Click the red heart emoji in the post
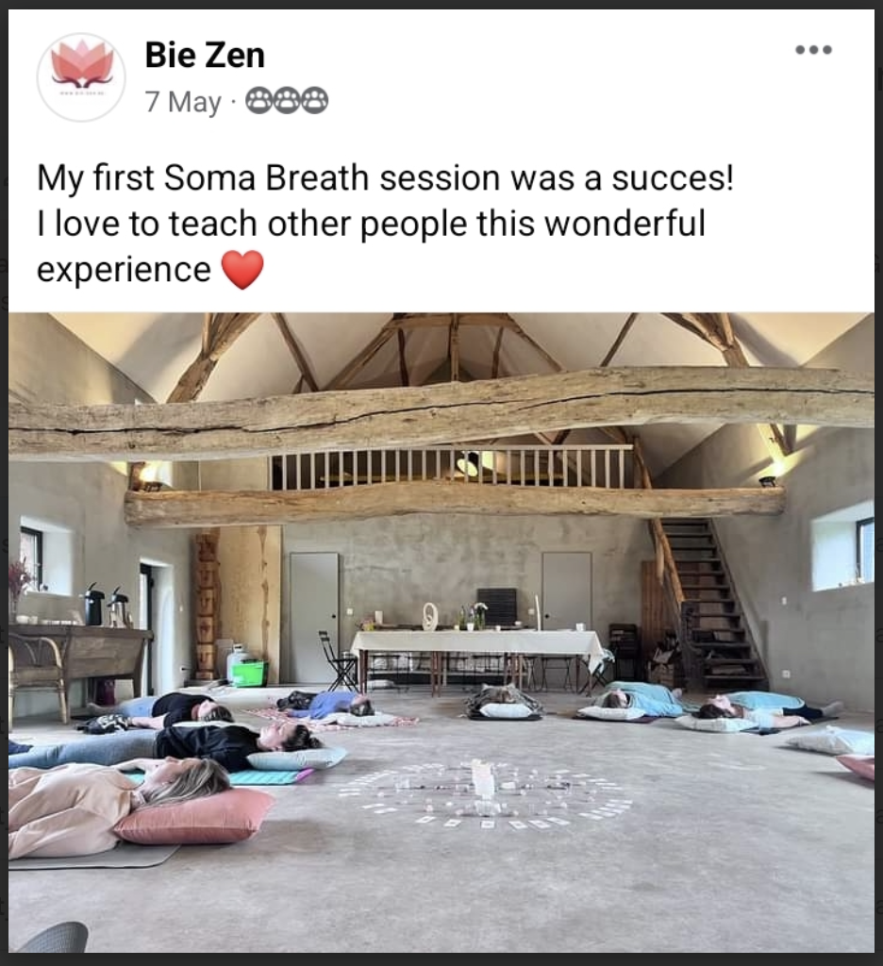The image size is (883, 966). pyautogui.click(x=242, y=270)
